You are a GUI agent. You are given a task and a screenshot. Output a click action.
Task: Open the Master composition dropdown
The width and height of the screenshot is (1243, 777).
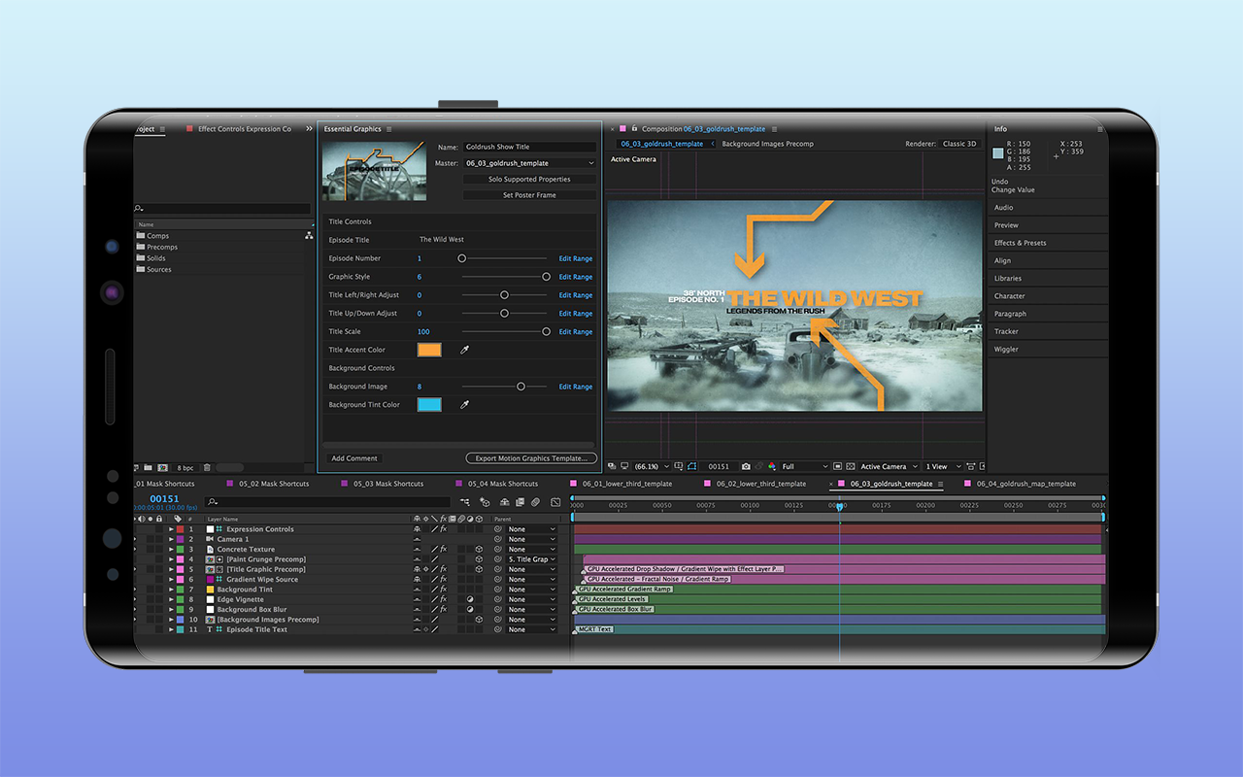point(529,163)
